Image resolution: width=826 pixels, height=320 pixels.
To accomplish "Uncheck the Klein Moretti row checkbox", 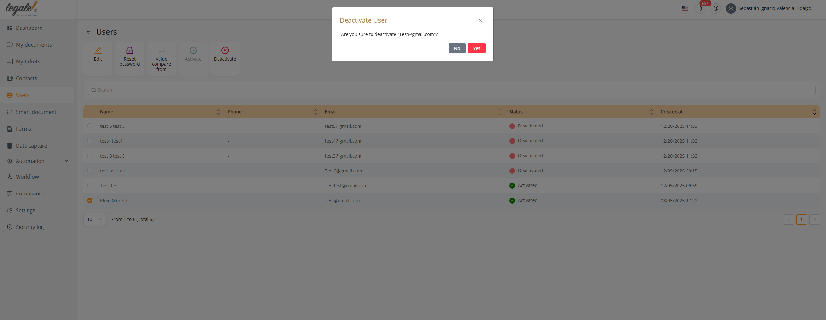I will (x=90, y=201).
